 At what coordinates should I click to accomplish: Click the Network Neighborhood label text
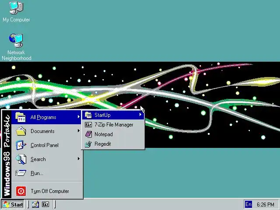point(17,56)
